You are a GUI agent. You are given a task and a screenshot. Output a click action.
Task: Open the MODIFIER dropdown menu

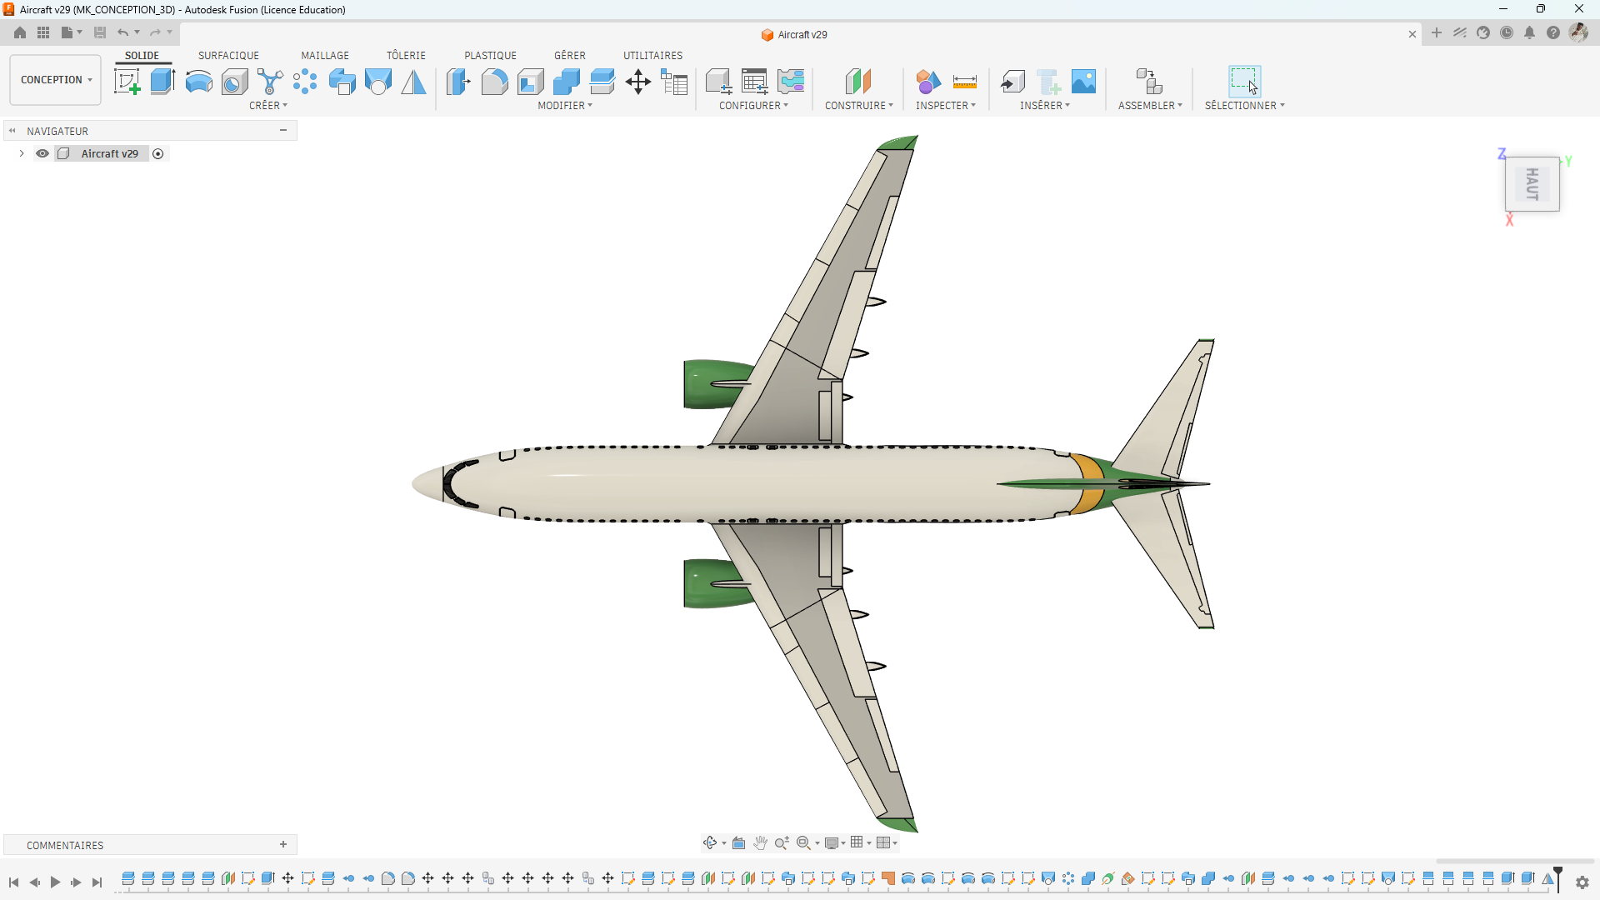click(x=565, y=106)
